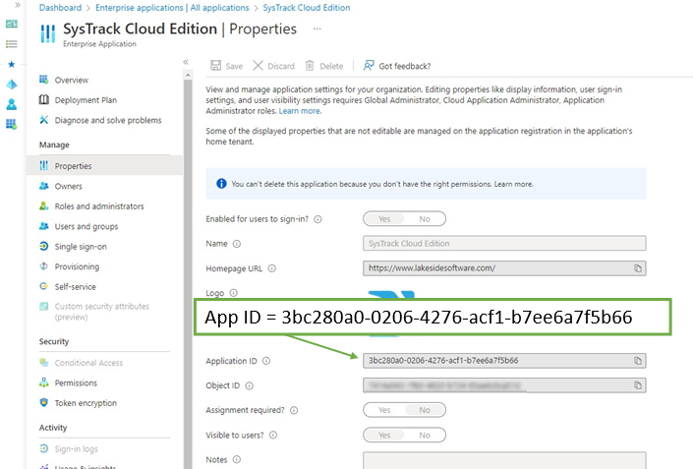693x469 pixels.
Task: Click the Notes text field
Action: pyautogui.click(x=504, y=460)
